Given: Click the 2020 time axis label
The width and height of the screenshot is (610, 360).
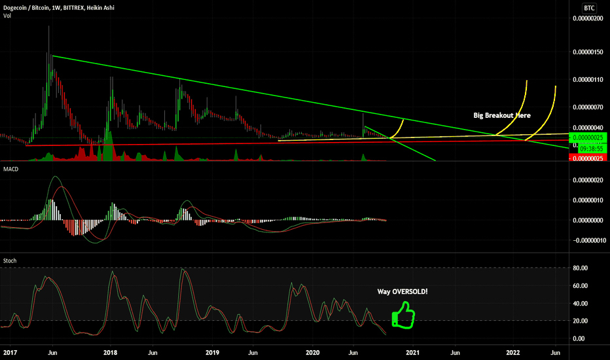Looking at the screenshot, I should pyautogui.click(x=312, y=353).
